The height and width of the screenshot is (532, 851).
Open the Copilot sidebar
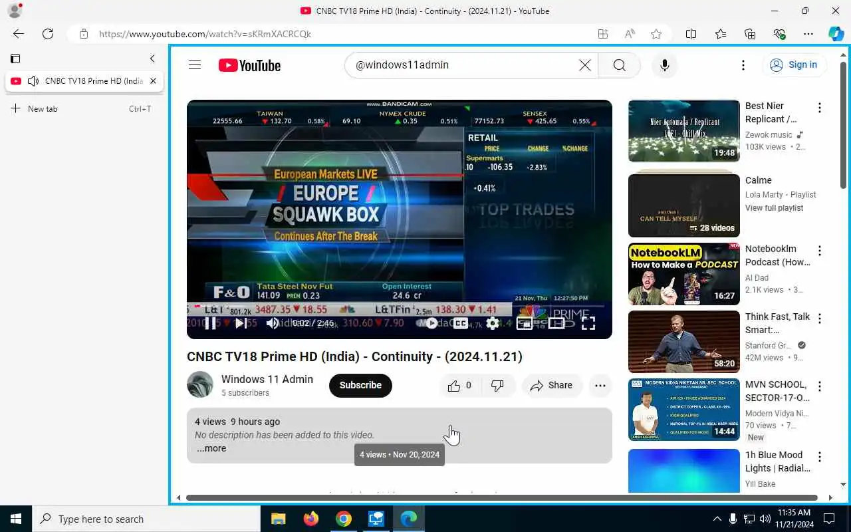pos(836,34)
